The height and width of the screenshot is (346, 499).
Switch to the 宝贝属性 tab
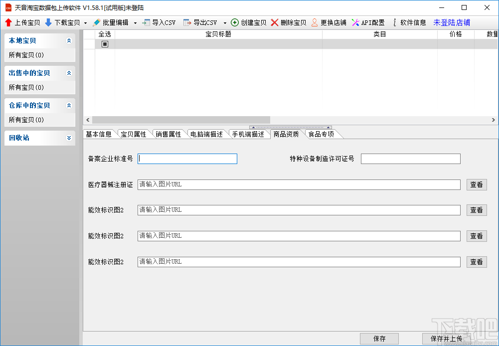134,134
